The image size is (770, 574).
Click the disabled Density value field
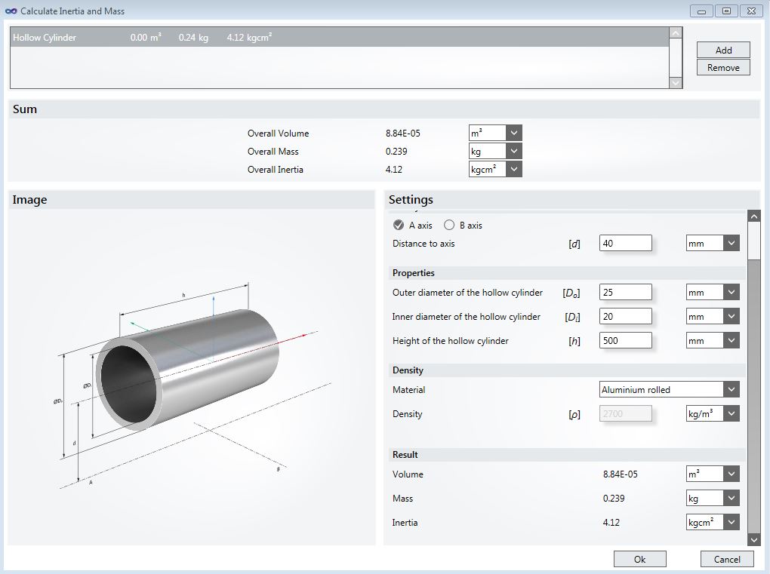point(626,413)
